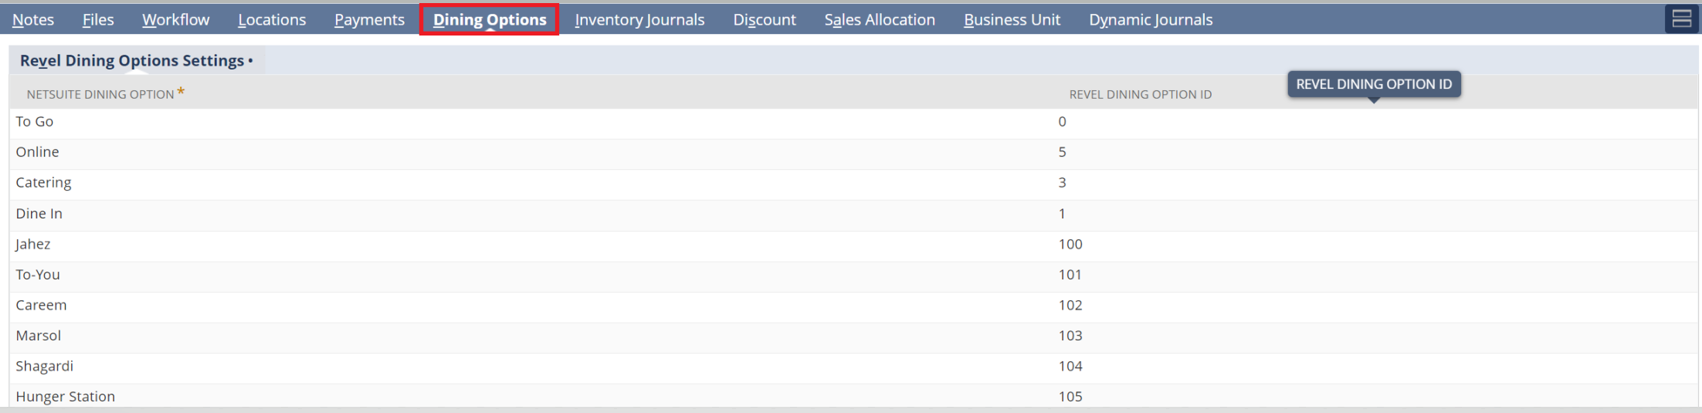Open the Notes tab
This screenshot has height=413, width=1702.
pyautogui.click(x=33, y=19)
